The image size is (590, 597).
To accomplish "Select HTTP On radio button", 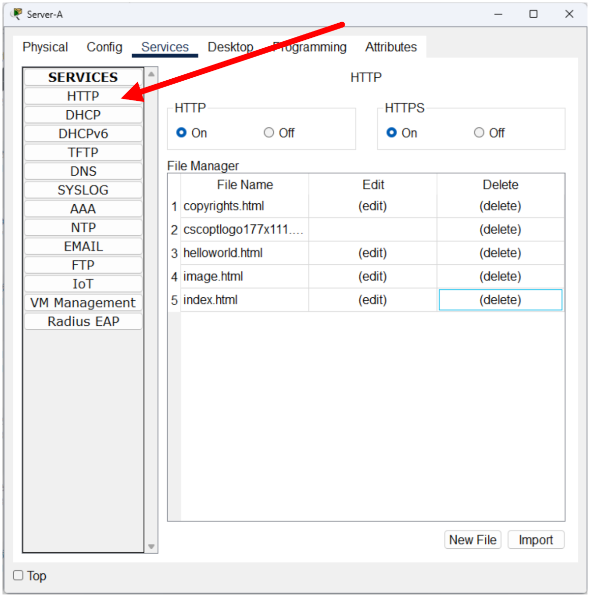I will [181, 133].
